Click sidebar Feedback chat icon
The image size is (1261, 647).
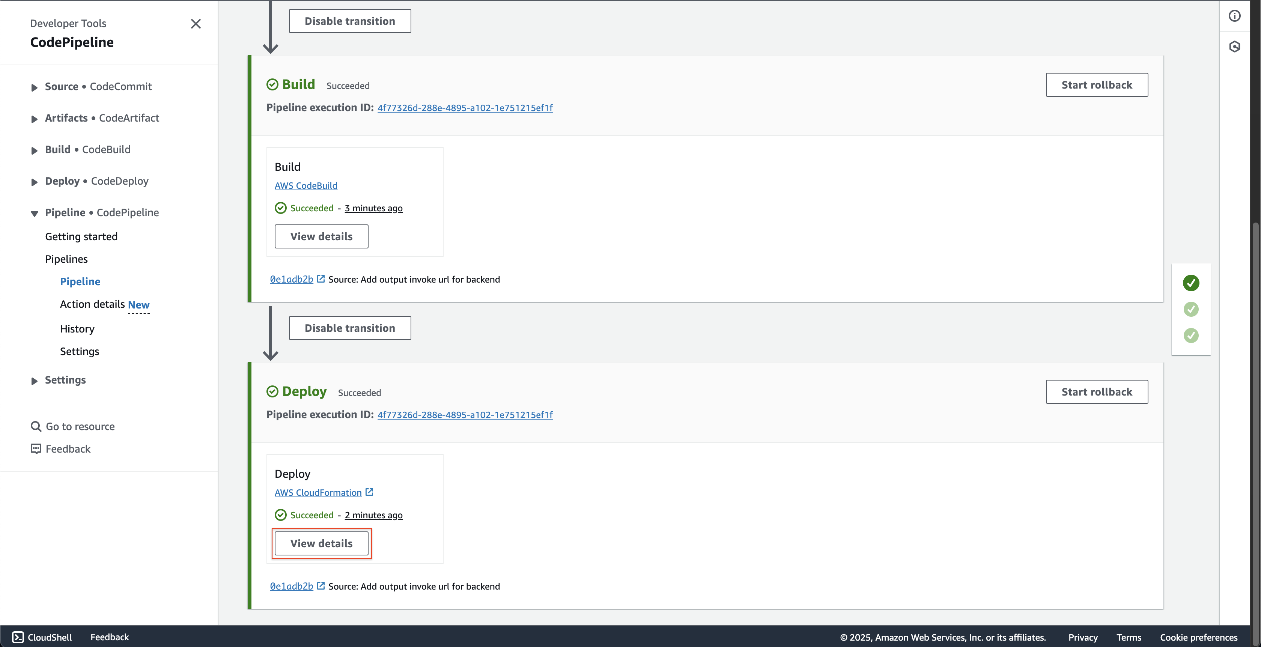36,449
